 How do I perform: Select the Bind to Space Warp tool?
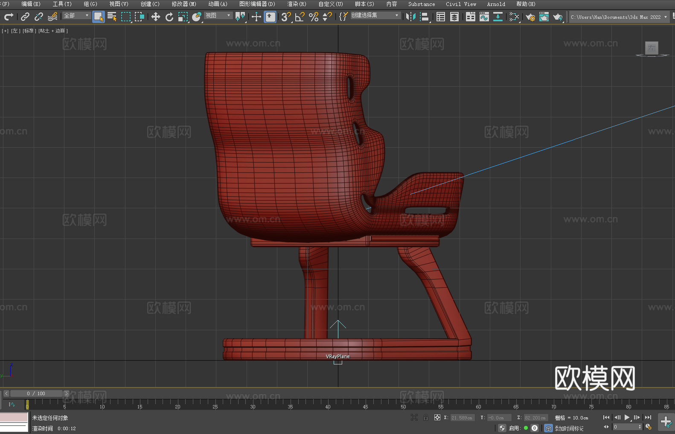point(52,17)
